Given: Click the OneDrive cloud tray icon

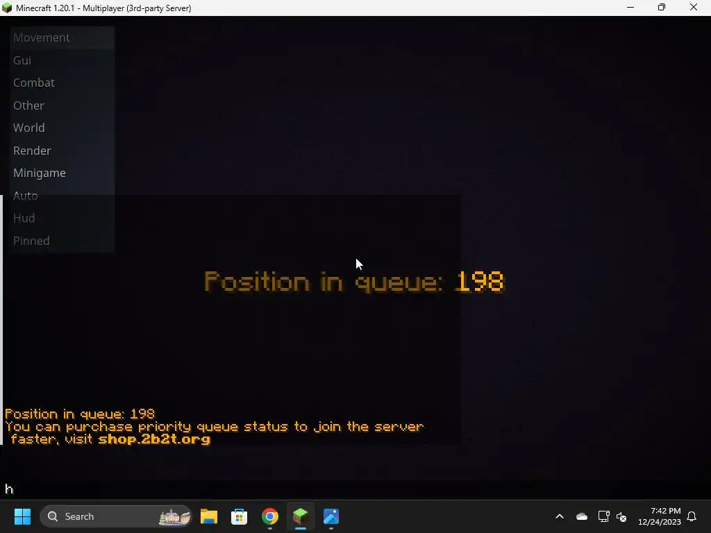Looking at the screenshot, I should click(x=582, y=516).
